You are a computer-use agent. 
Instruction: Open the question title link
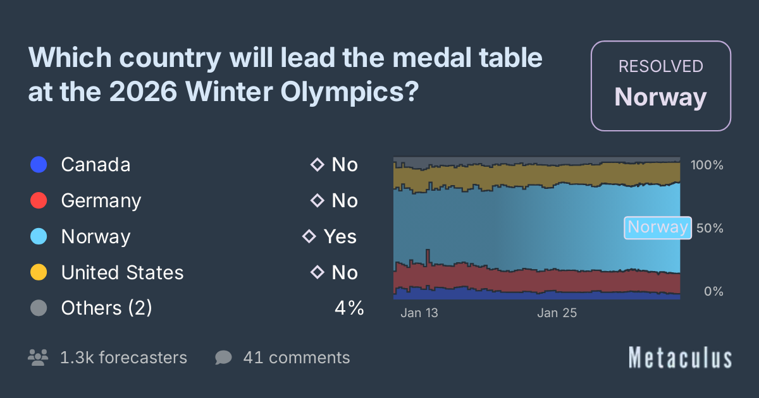coord(285,75)
